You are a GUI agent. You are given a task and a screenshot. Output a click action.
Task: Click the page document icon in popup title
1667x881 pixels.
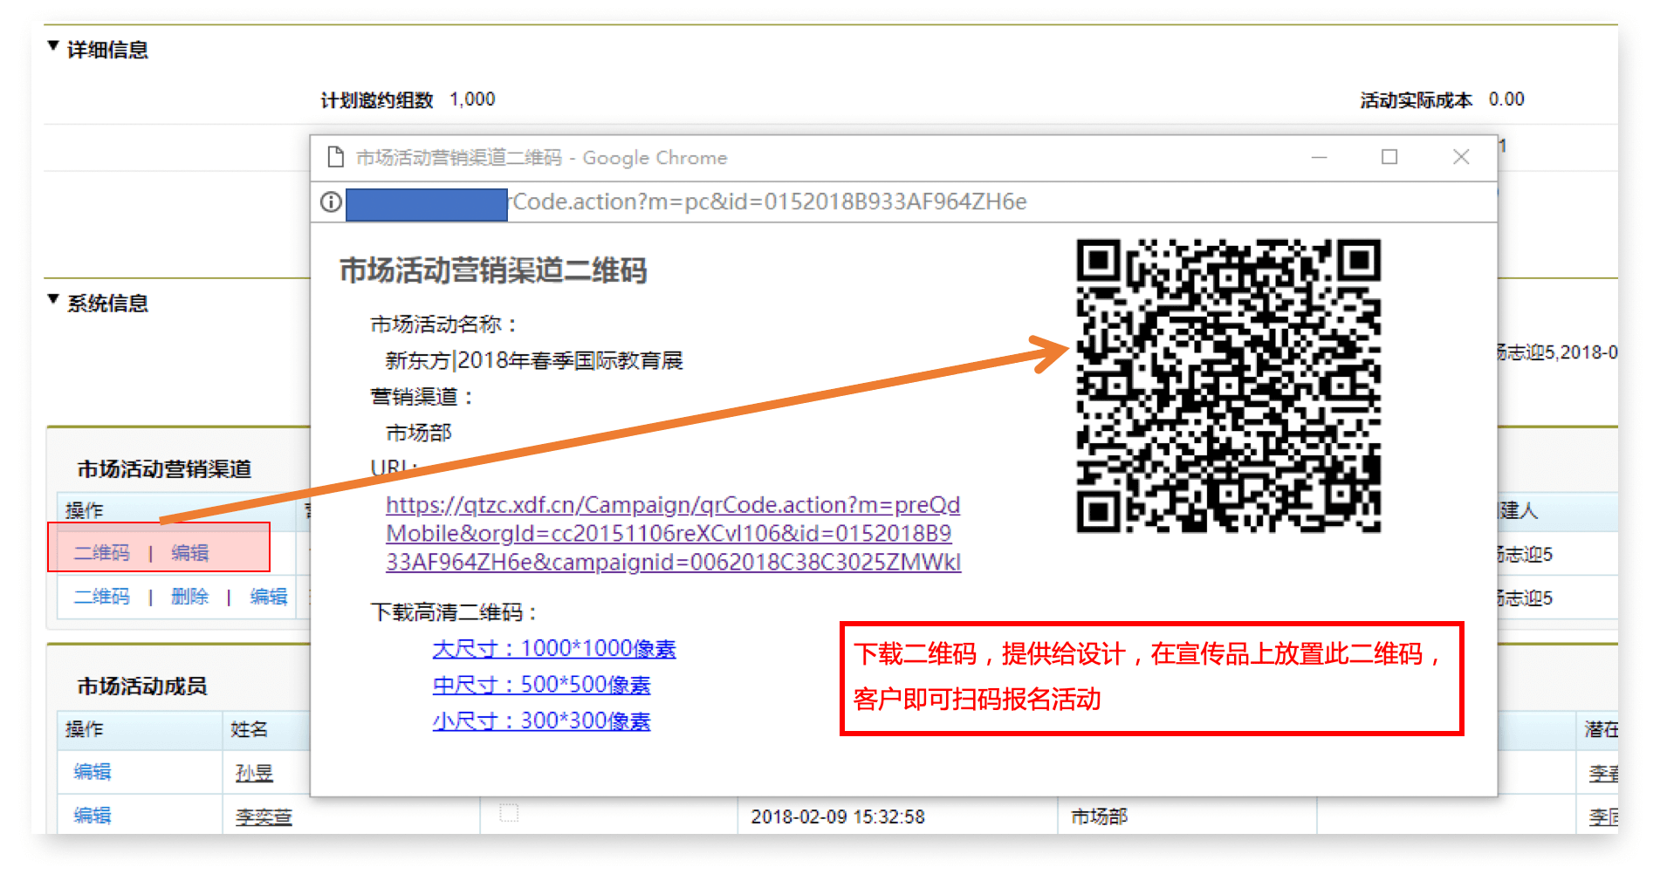[335, 157]
